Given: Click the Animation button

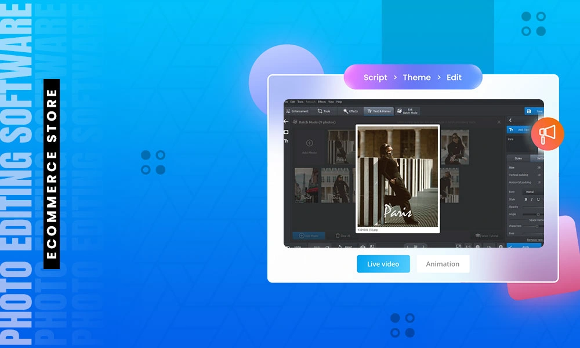Looking at the screenshot, I should (x=443, y=264).
